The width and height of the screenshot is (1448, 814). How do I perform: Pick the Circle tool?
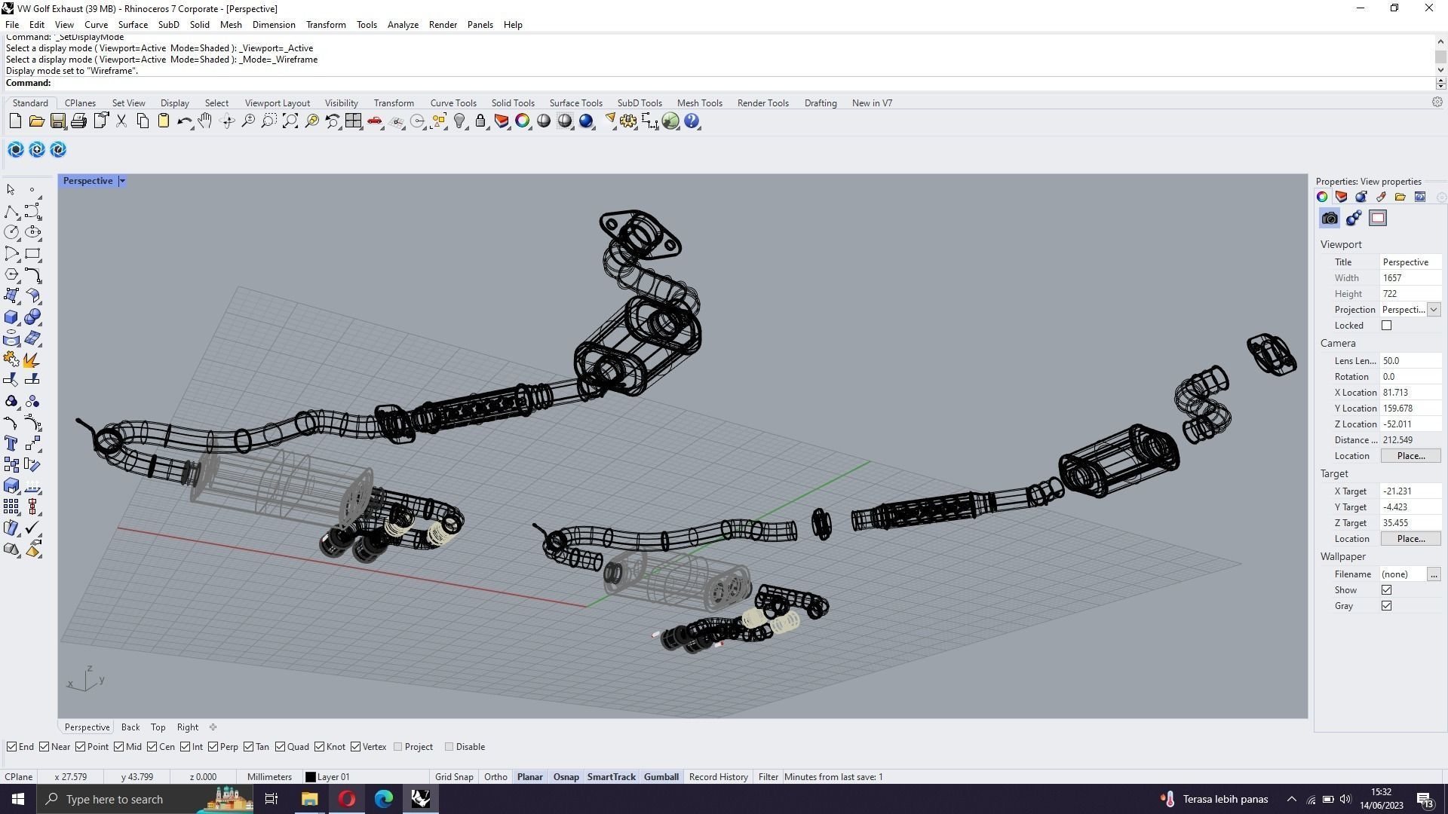pyautogui.click(x=11, y=233)
